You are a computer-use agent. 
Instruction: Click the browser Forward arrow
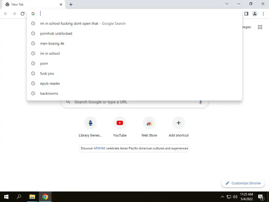14,14
